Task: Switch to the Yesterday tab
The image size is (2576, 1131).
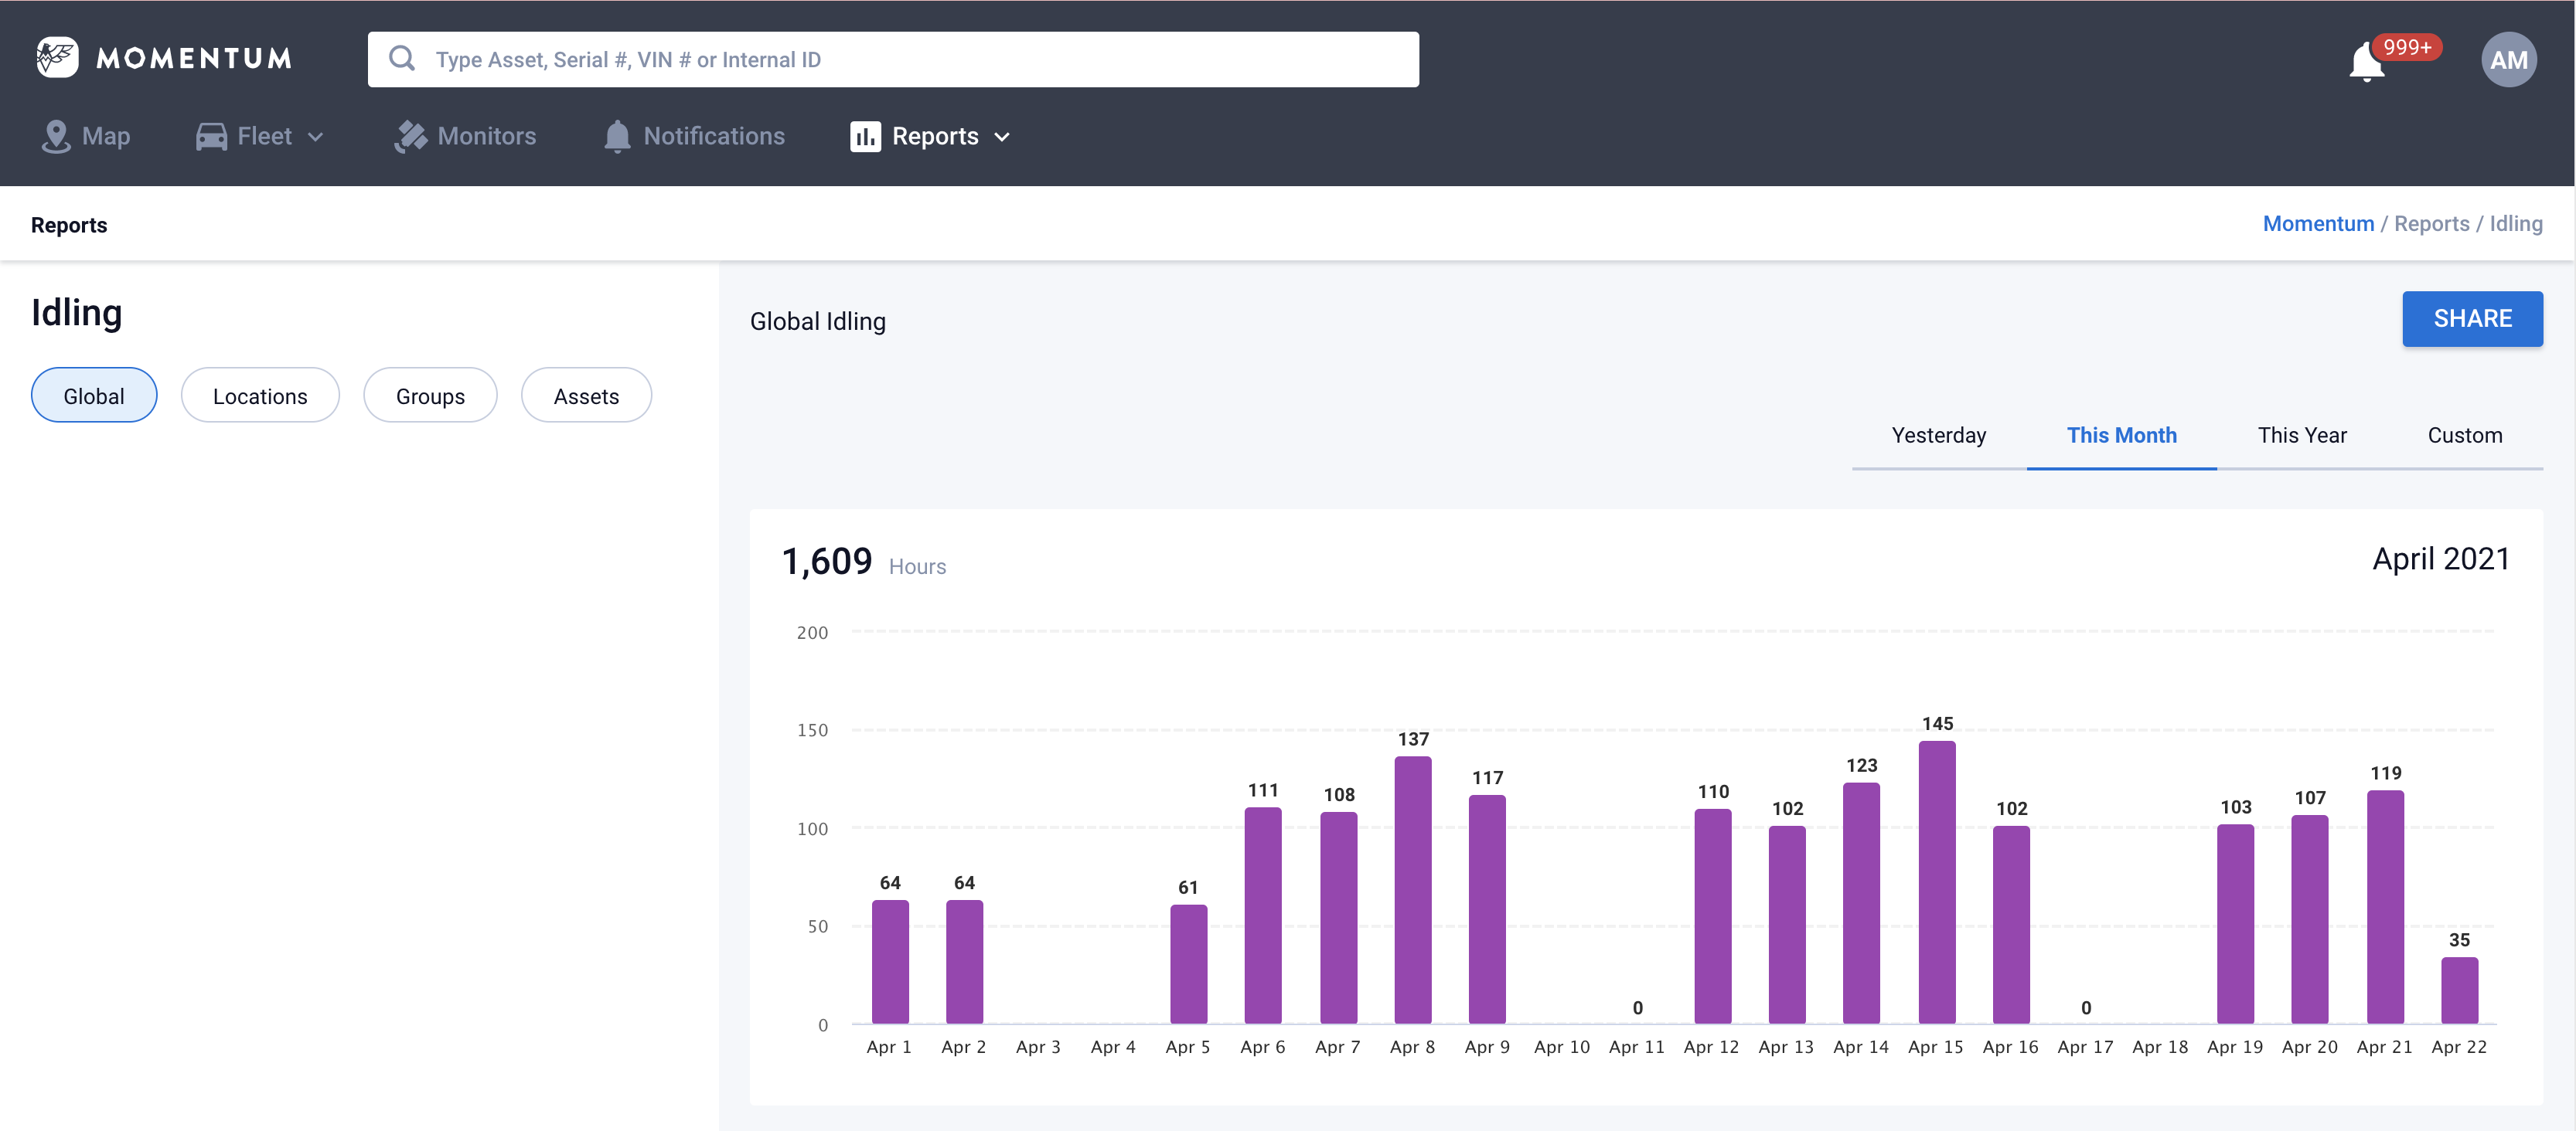Action: pos(1938,436)
